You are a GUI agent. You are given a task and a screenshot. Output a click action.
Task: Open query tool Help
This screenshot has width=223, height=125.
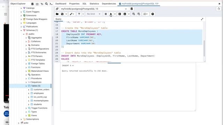(x=153, y=14)
